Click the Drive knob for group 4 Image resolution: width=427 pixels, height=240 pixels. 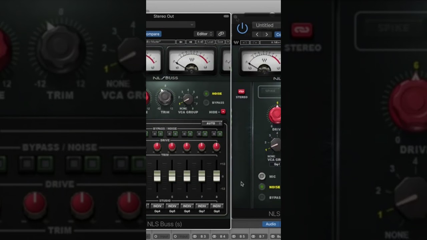157,146
